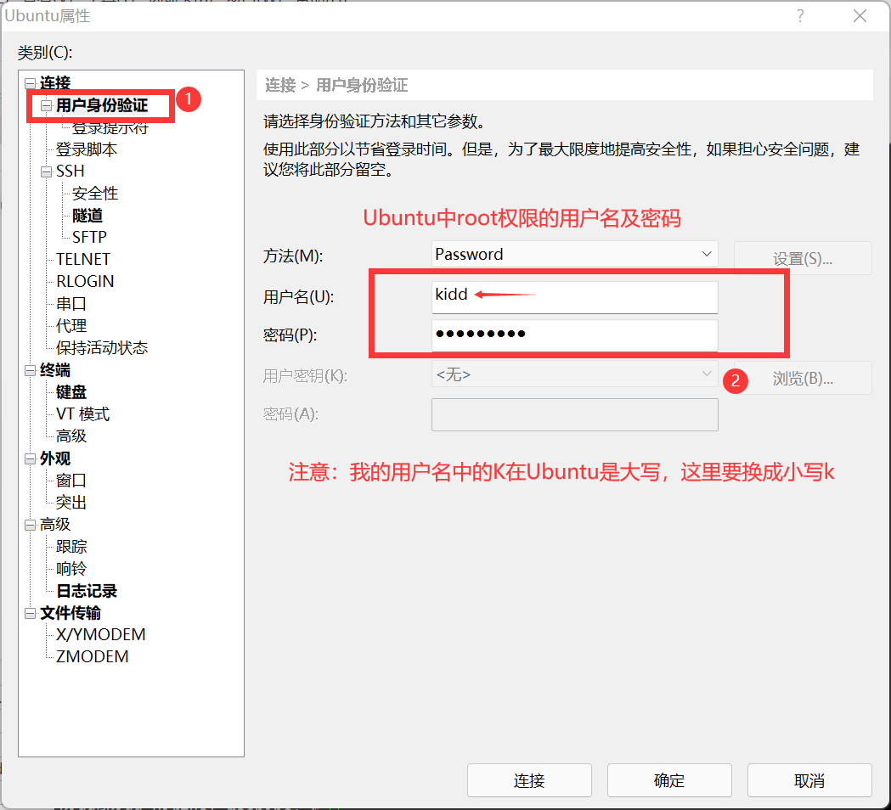Collapse the 高级 category node

click(x=30, y=525)
